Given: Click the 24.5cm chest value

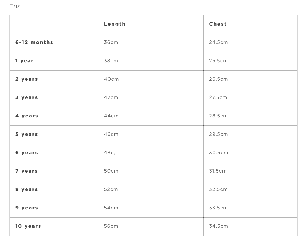Looking at the screenshot, I should [x=218, y=42].
